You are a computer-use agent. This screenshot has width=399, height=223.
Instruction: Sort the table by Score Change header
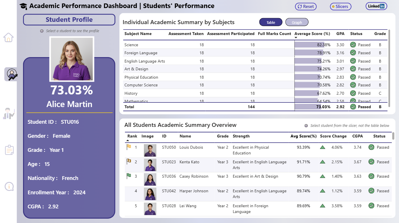click(333, 136)
